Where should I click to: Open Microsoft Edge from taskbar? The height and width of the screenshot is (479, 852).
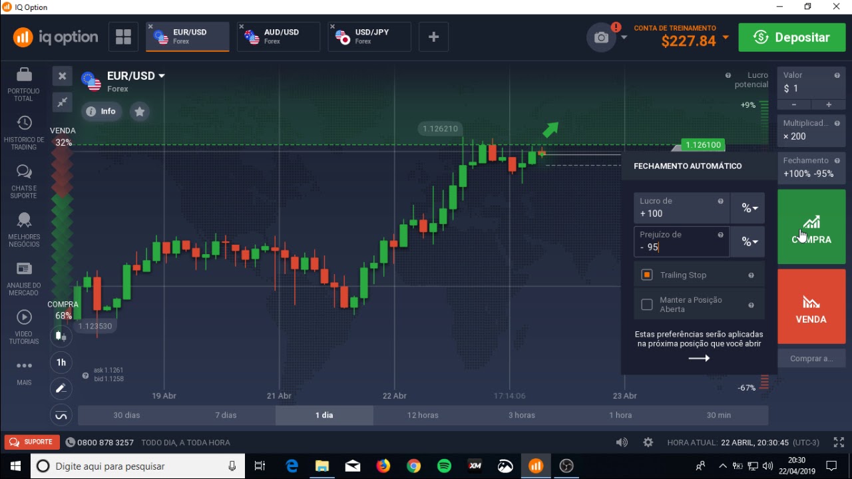292,466
